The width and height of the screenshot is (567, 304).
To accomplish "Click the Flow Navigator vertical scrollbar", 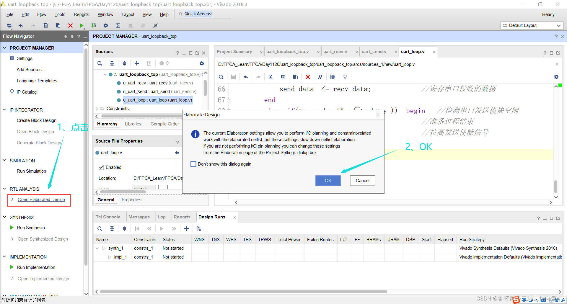I will coord(86,157).
